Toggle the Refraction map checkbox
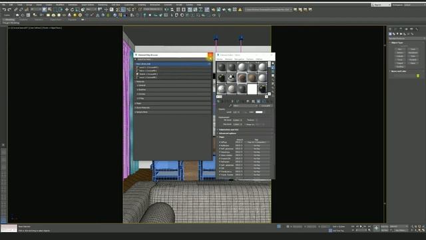426x240 pixels. [220, 162]
